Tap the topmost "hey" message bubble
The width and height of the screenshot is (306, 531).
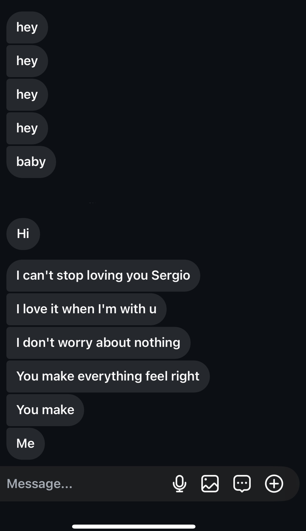click(x=27, y=27)
